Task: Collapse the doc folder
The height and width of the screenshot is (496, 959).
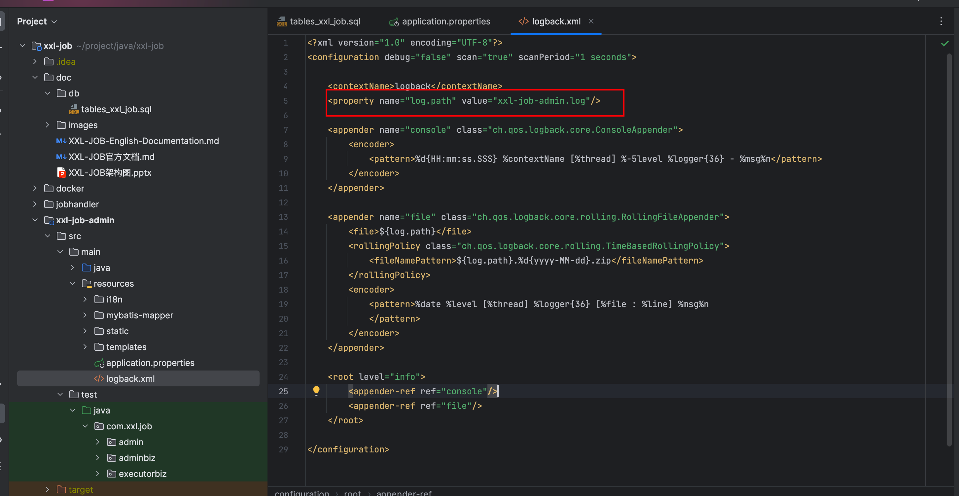Action: [x=35, y=78]
